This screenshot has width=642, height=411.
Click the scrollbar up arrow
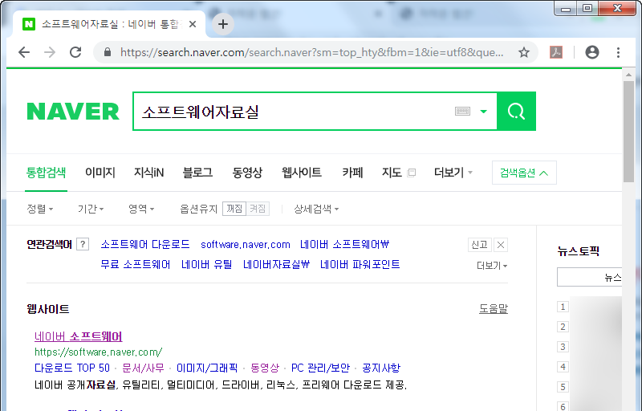coord(628,75)
